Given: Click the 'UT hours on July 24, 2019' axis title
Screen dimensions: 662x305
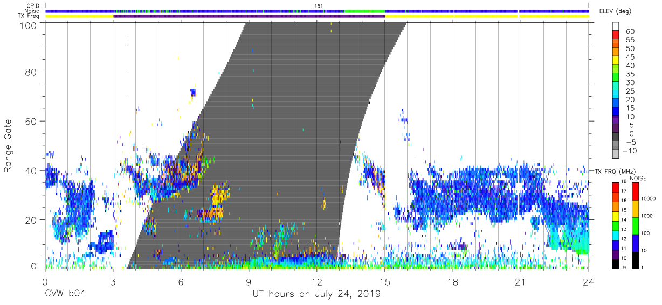Looking at the screenshot, I should pyautogui.click(x=316, y=294).
